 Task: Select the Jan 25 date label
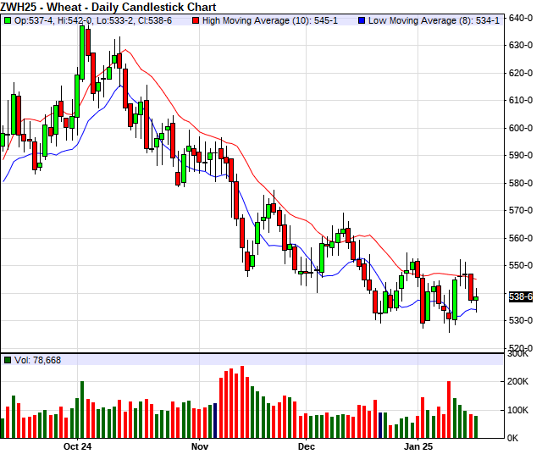(418, 446)
